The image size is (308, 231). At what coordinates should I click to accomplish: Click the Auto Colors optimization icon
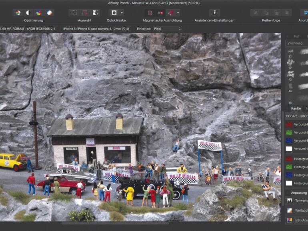(x=39, y=13)
